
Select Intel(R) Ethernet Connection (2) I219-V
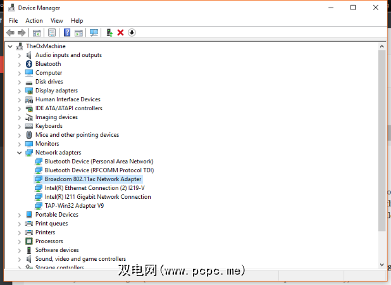click(x=94, y=188)
